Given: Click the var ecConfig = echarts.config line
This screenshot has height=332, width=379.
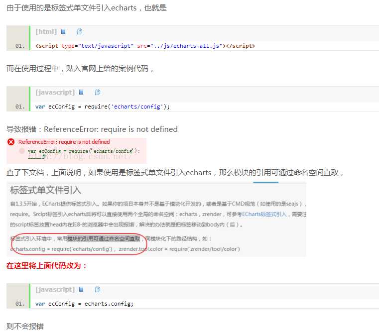Looking at the screenshot, I should (84, 304).
